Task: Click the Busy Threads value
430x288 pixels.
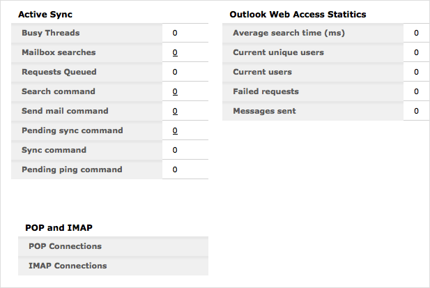Action: (175, 33)
